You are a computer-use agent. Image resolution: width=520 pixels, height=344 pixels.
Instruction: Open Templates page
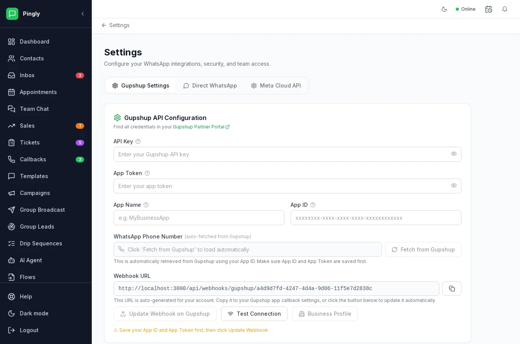(46, 176)
